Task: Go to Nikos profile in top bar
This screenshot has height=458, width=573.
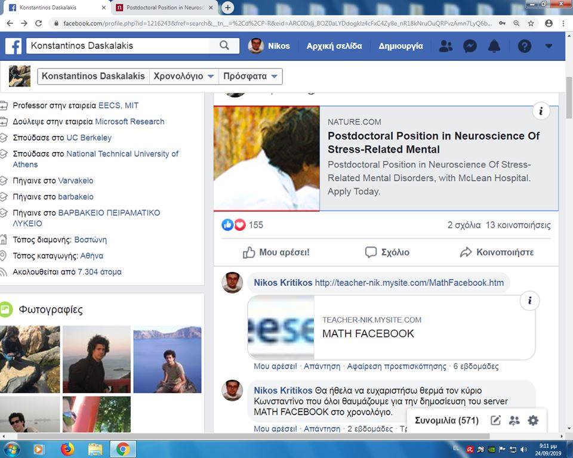Action: 269,46
